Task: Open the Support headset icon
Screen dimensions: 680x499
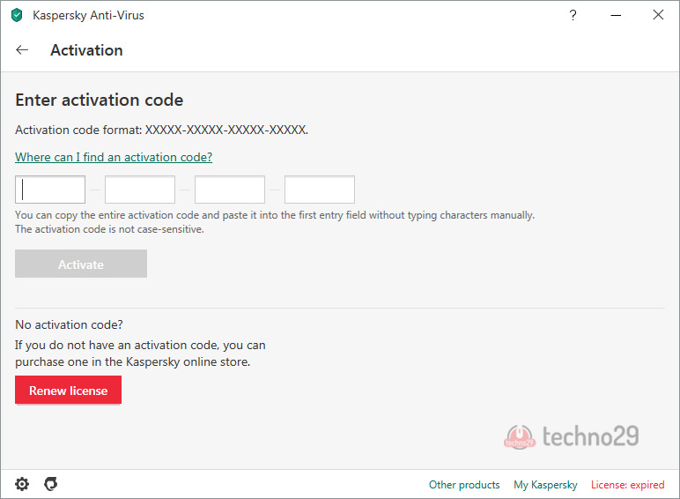Action: coord(51,484)
